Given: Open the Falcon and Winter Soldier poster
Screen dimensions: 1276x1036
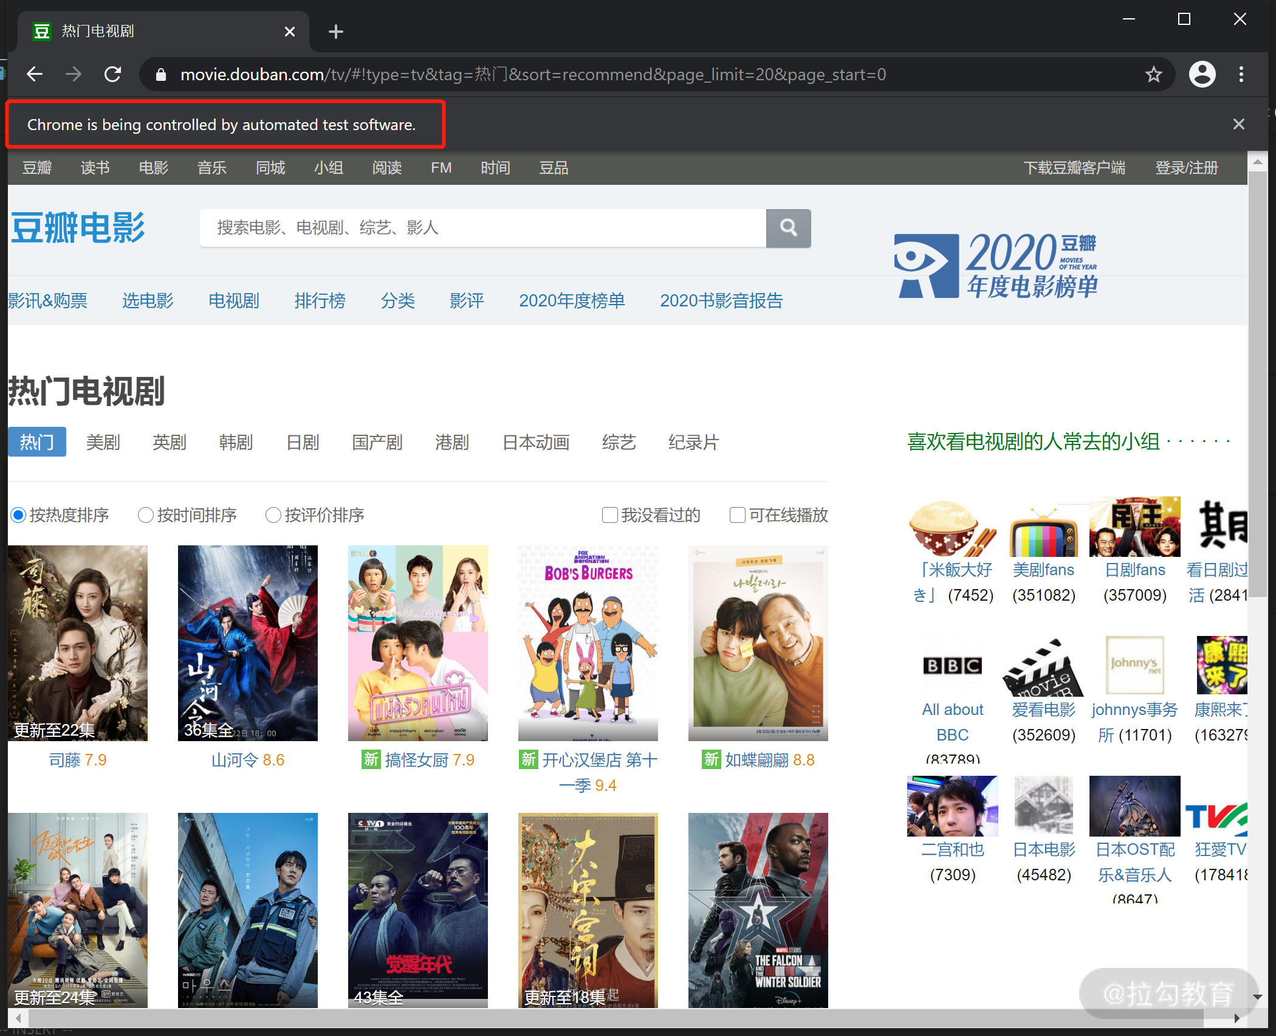Looking at the screenshot, I should point(758,911).
